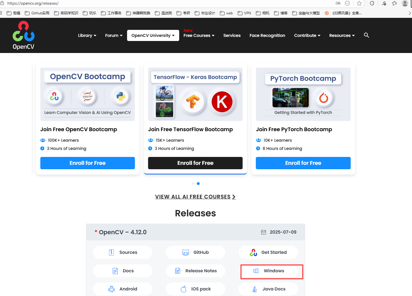Screen dimensions: 412x296
Task: Click the iOS apple icon
Action: 184,289
